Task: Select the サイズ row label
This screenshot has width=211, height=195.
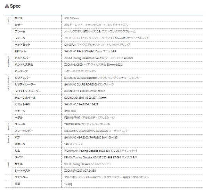Action: pos(19,18)
